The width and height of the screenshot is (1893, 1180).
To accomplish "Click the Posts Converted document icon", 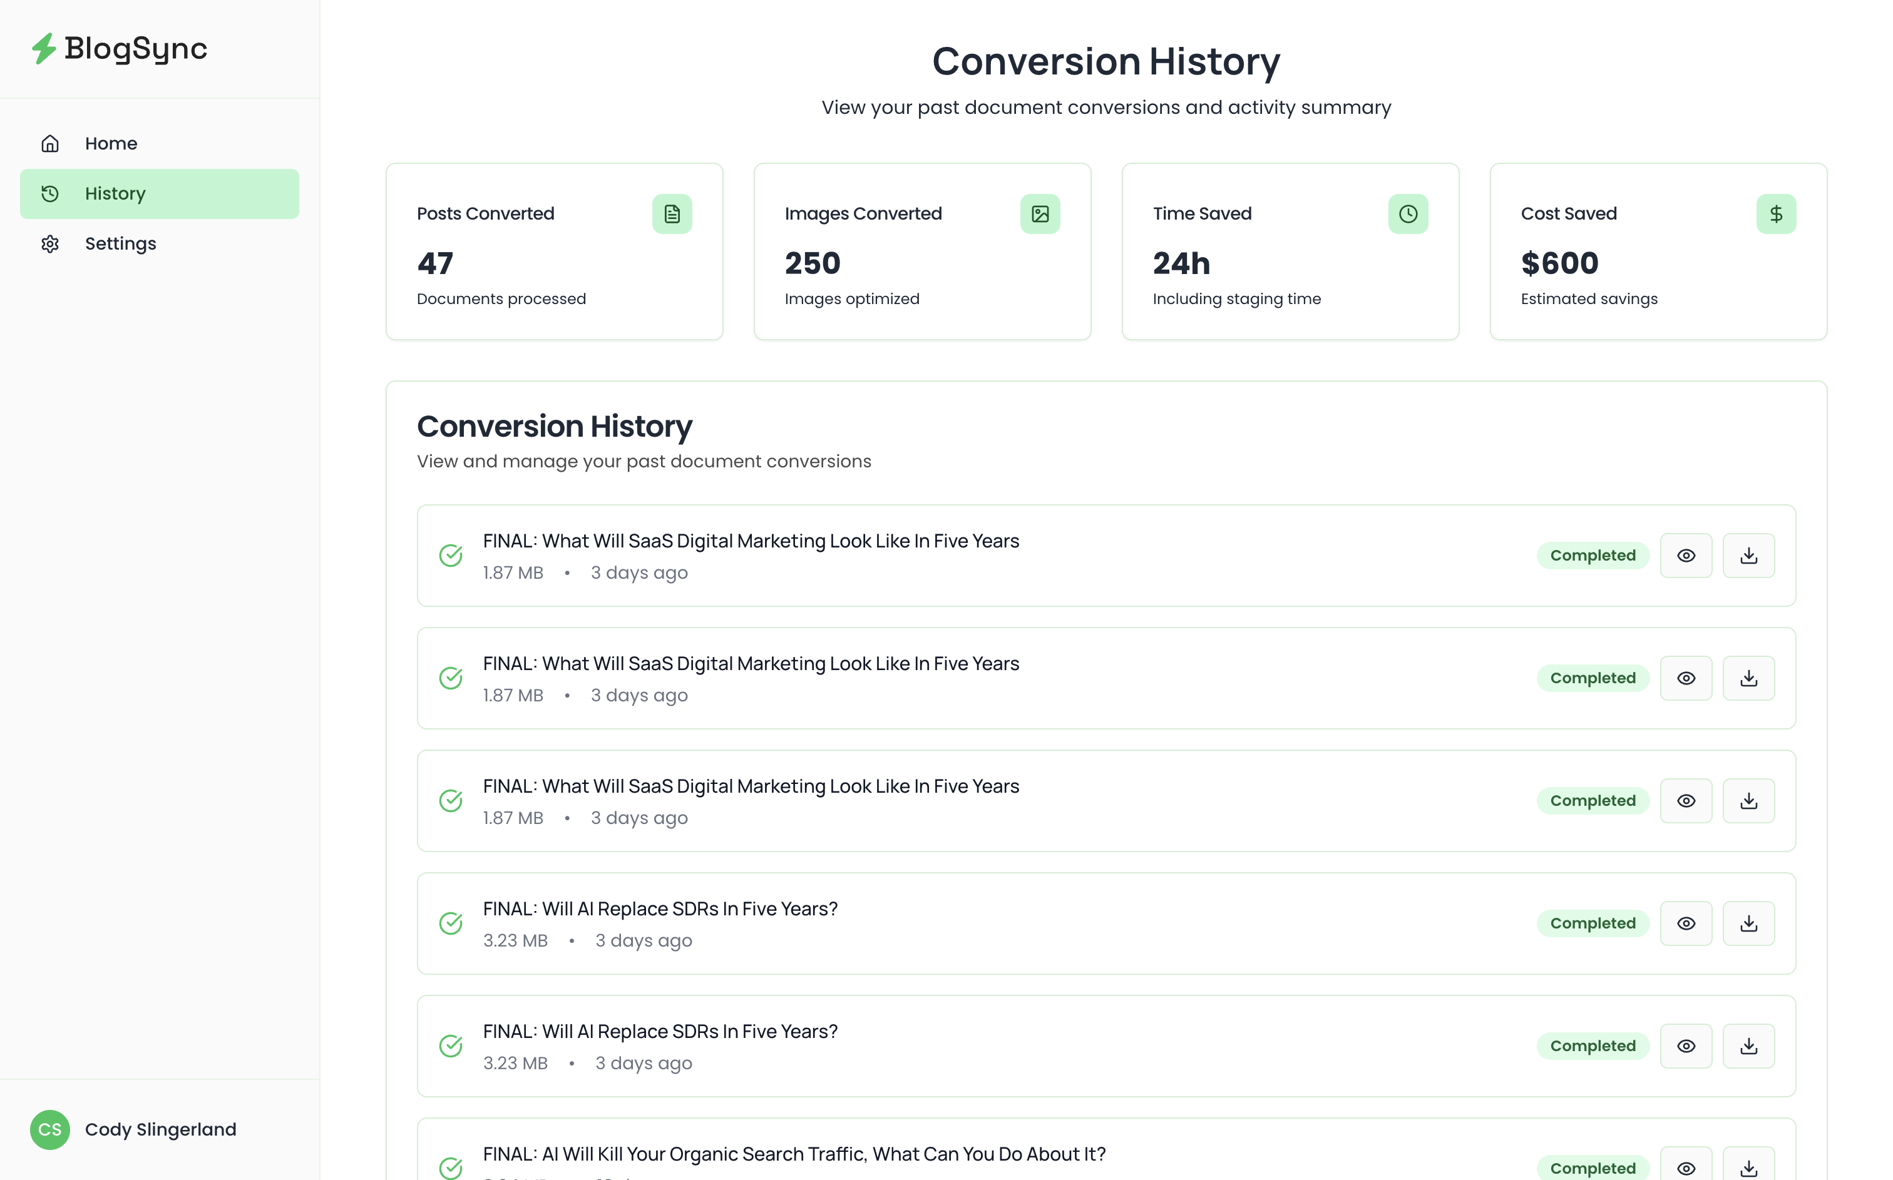I will (x=671, y=214).
